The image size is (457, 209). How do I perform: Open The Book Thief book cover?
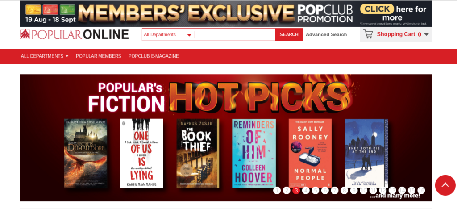(x=198, y=153)
